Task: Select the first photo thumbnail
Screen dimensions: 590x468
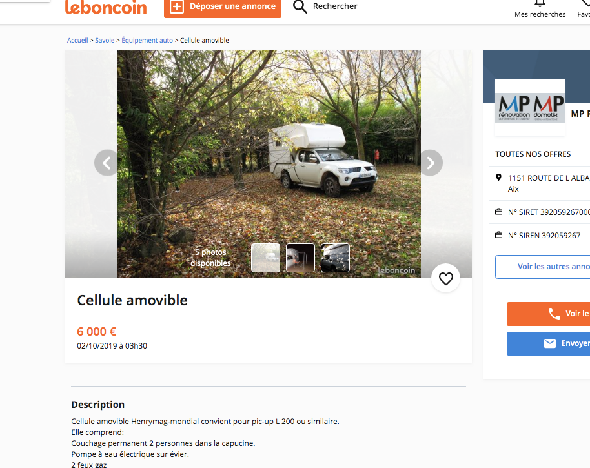Action: tap(266, 258)
